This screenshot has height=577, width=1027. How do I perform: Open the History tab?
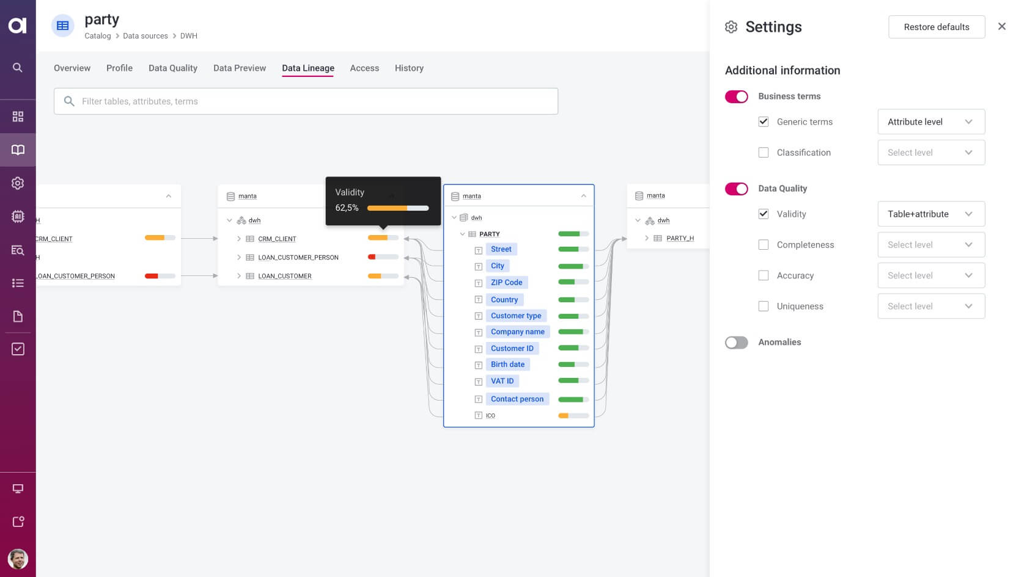coord(409,68)
